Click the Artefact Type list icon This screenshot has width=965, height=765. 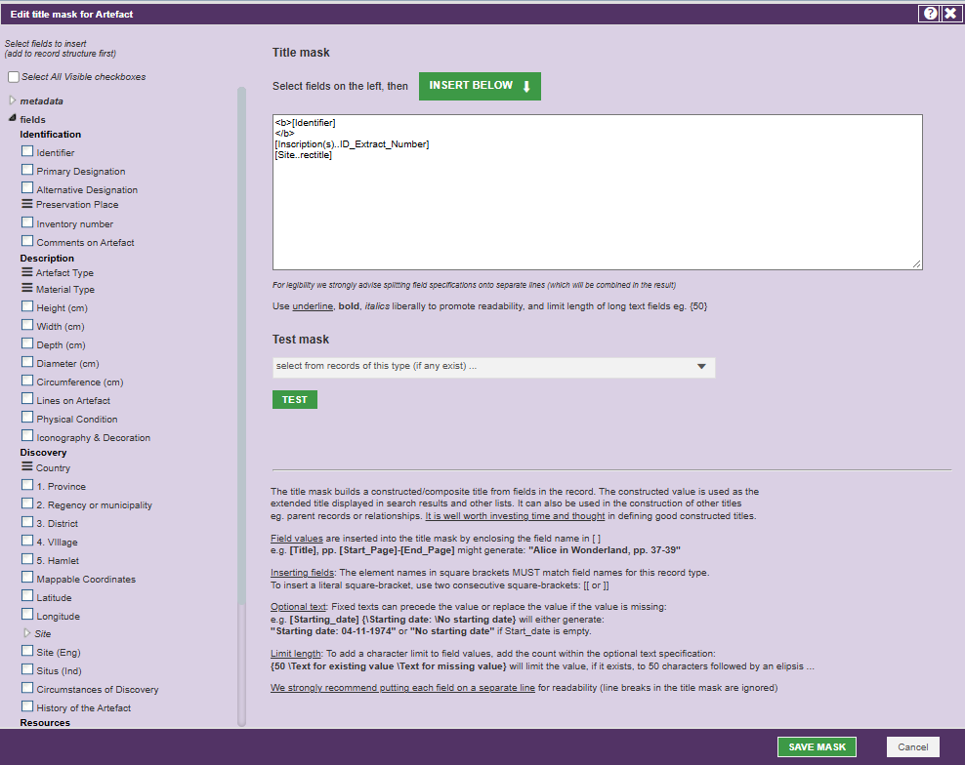(x=27, y=272)
